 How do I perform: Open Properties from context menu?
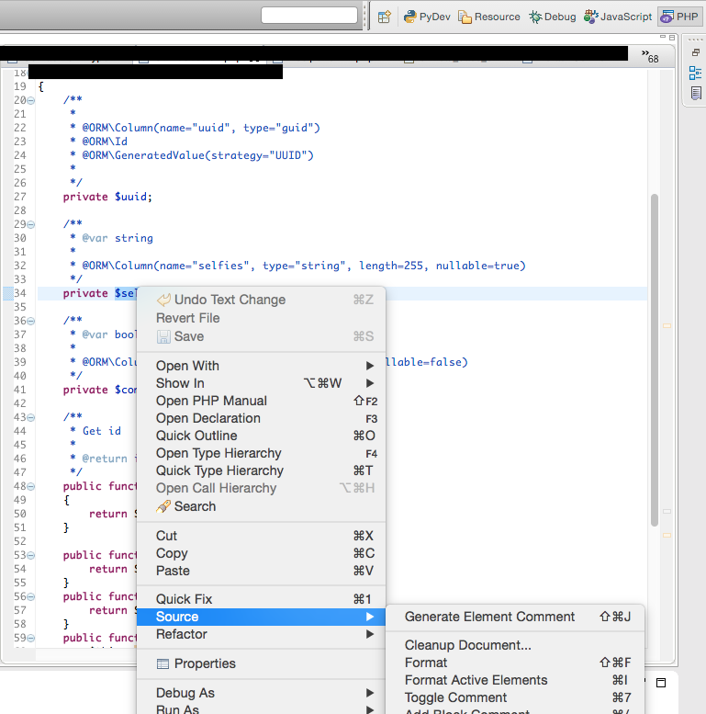click(261, 663)
